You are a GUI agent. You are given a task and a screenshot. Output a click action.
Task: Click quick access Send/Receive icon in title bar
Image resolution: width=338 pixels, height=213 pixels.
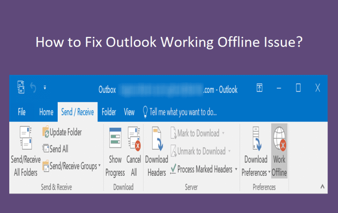coord(21,87)
